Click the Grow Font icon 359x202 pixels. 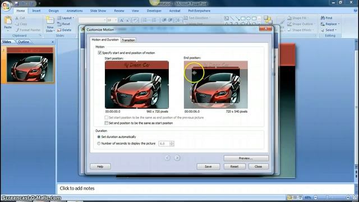(122, 20)
